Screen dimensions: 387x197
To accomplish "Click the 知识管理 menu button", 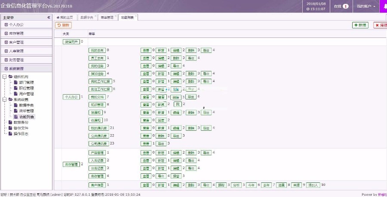I will tap(97, 105).
